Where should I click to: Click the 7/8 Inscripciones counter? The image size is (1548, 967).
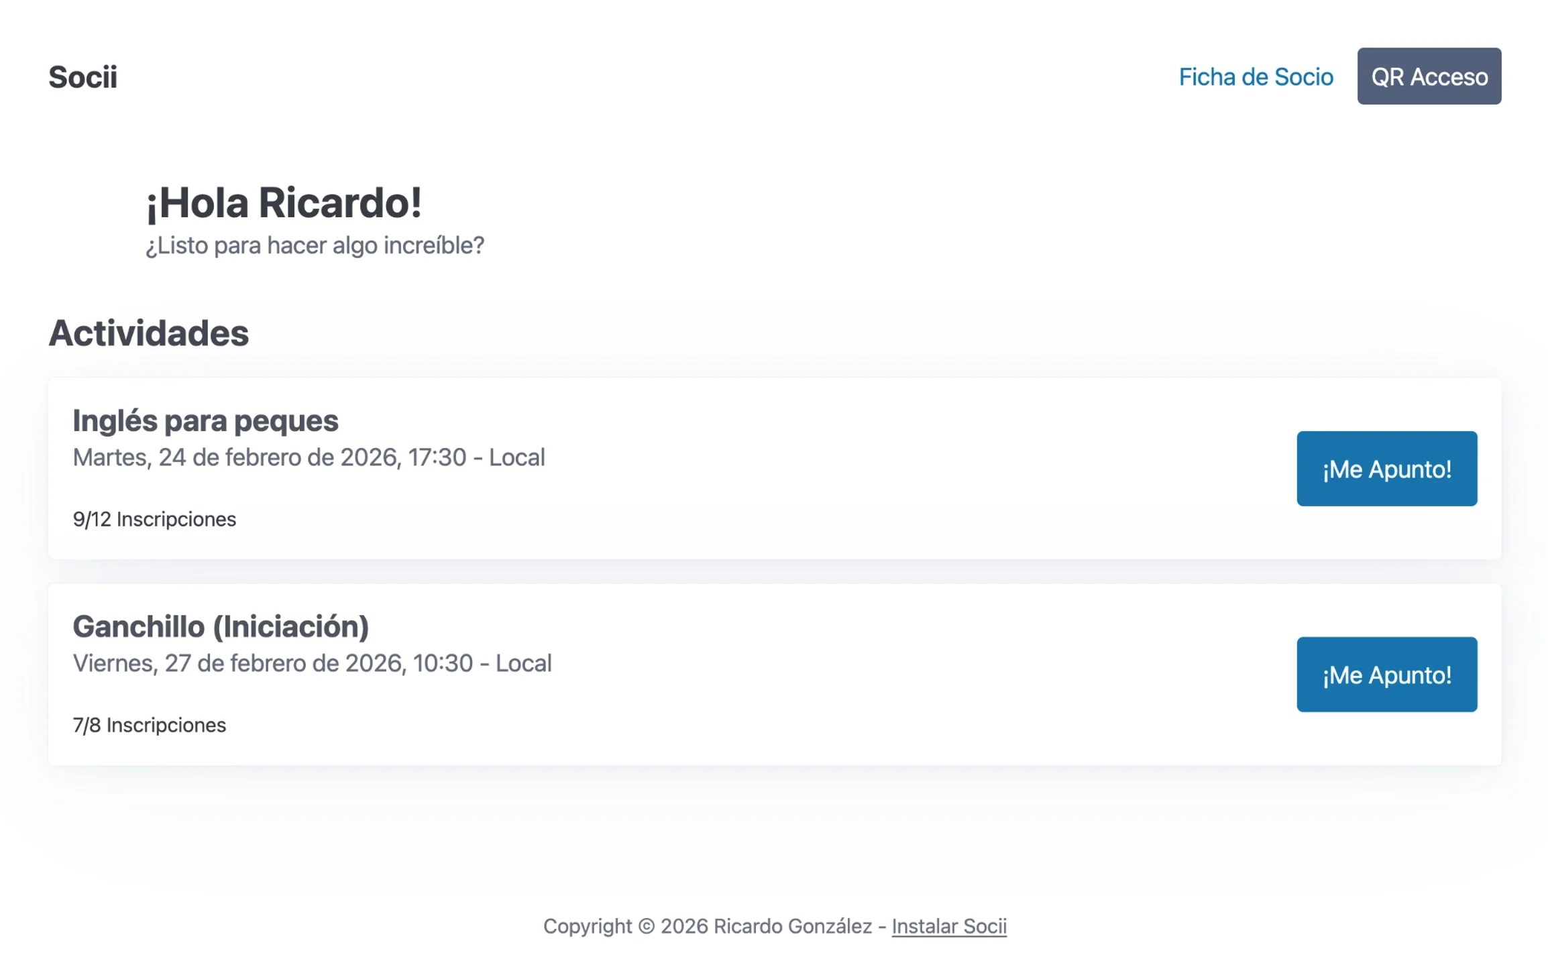click(149, 725)
